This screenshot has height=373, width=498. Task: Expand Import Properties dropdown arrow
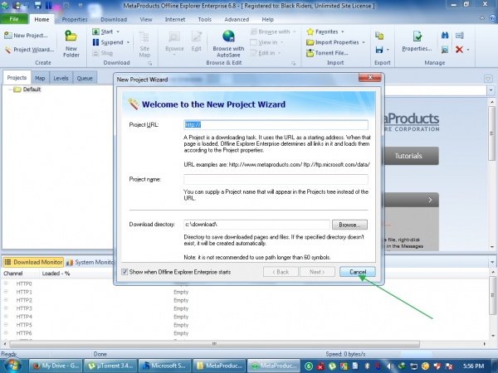[x=364, y=42]
